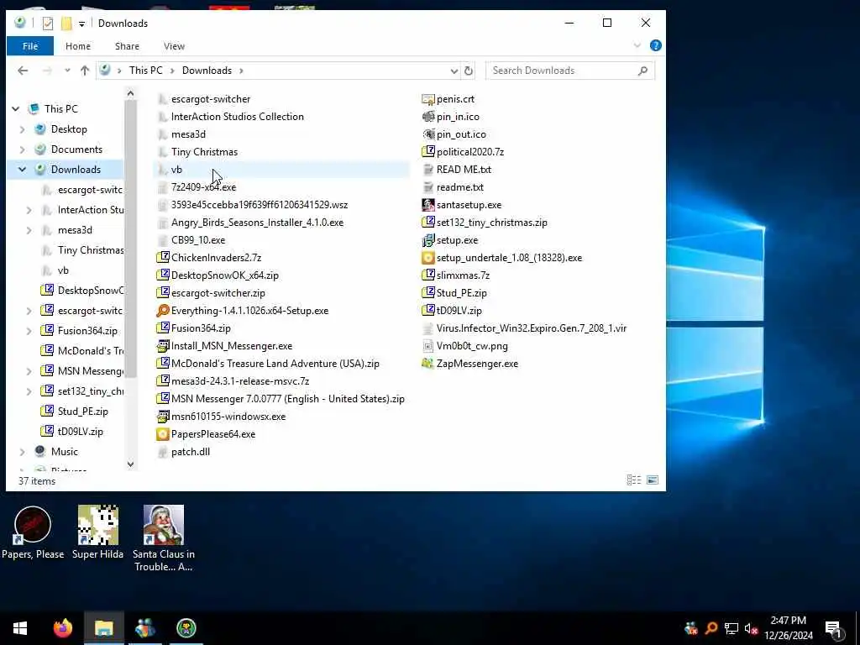
Task: Select the patch.dll file
Action: tap(191, 451)
